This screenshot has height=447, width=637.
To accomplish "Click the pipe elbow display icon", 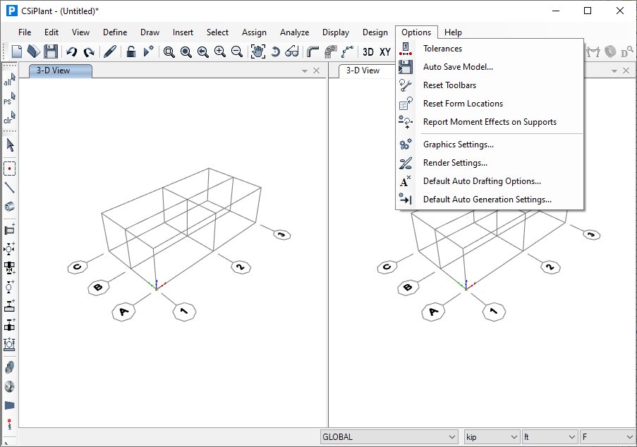I will pyautogui.click(x=313, y=52).
